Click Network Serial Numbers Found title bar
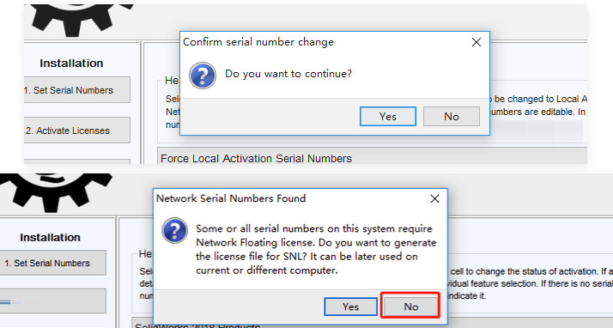This screenshot has width=613, height=328. 289,198
